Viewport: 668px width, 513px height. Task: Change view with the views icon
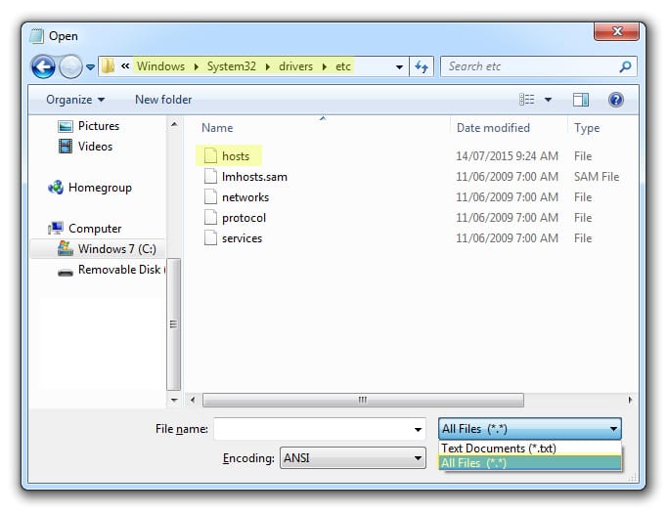(527, 100)
